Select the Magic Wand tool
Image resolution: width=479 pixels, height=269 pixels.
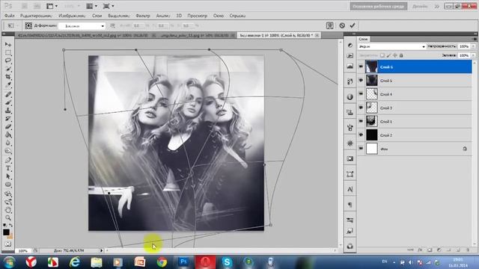[x=8, y=69]
